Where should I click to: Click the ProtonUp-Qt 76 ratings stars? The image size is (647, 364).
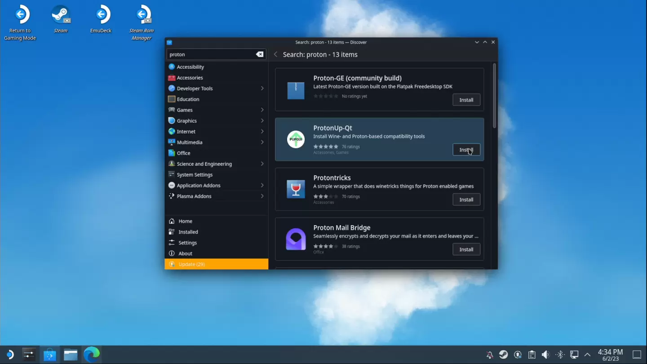coord(326,146)
